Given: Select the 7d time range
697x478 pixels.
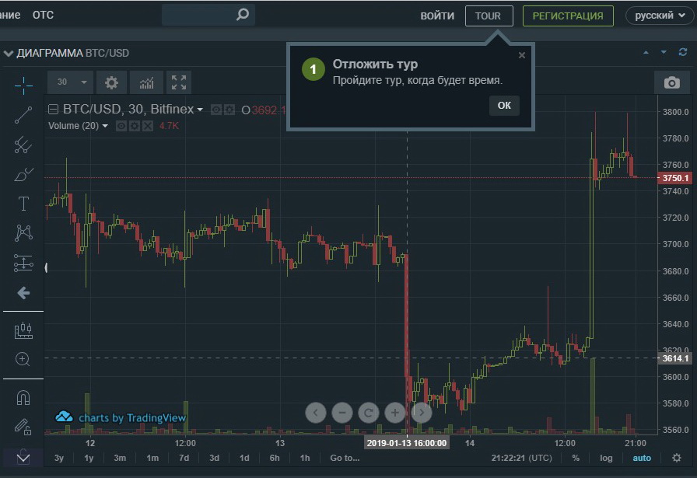Looking at the screenshot, I should (x=184, y=458).
